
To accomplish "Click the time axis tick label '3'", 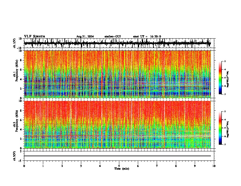I will tap(81, 166).
